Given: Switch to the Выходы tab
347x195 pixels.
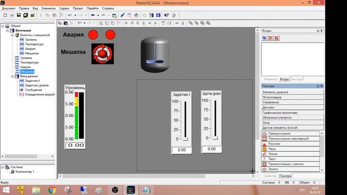Looking at the screenshot, I should tap(297, 79).
